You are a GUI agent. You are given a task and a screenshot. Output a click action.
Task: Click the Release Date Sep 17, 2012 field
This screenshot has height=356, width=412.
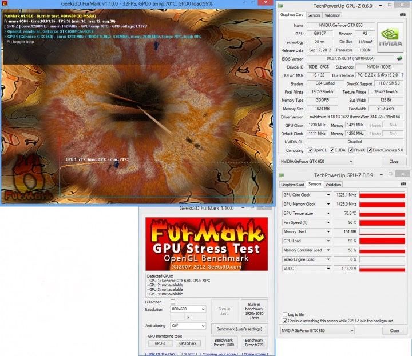320,50
